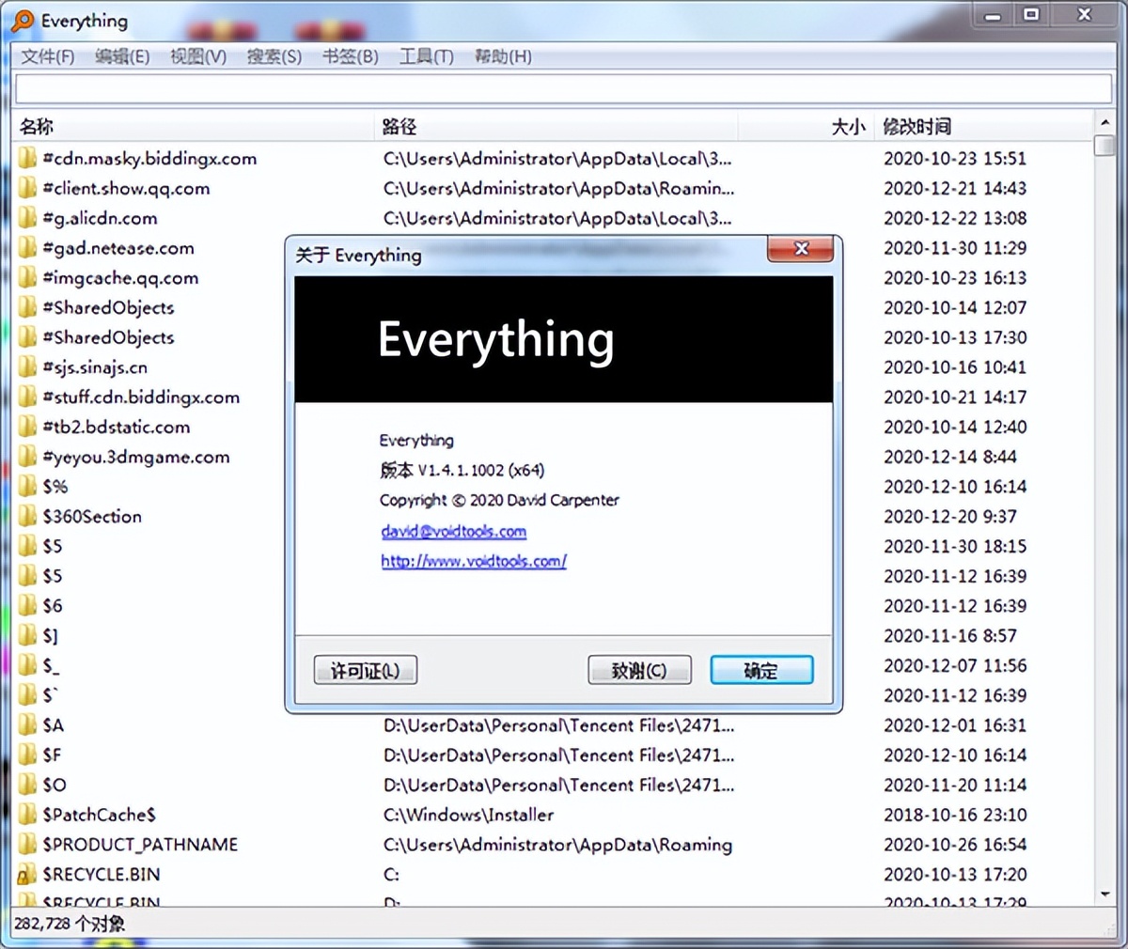Click the path cell of $PRODUCT_PATHNAME row
Screen dimensions: 1128x949
[557, 845]
